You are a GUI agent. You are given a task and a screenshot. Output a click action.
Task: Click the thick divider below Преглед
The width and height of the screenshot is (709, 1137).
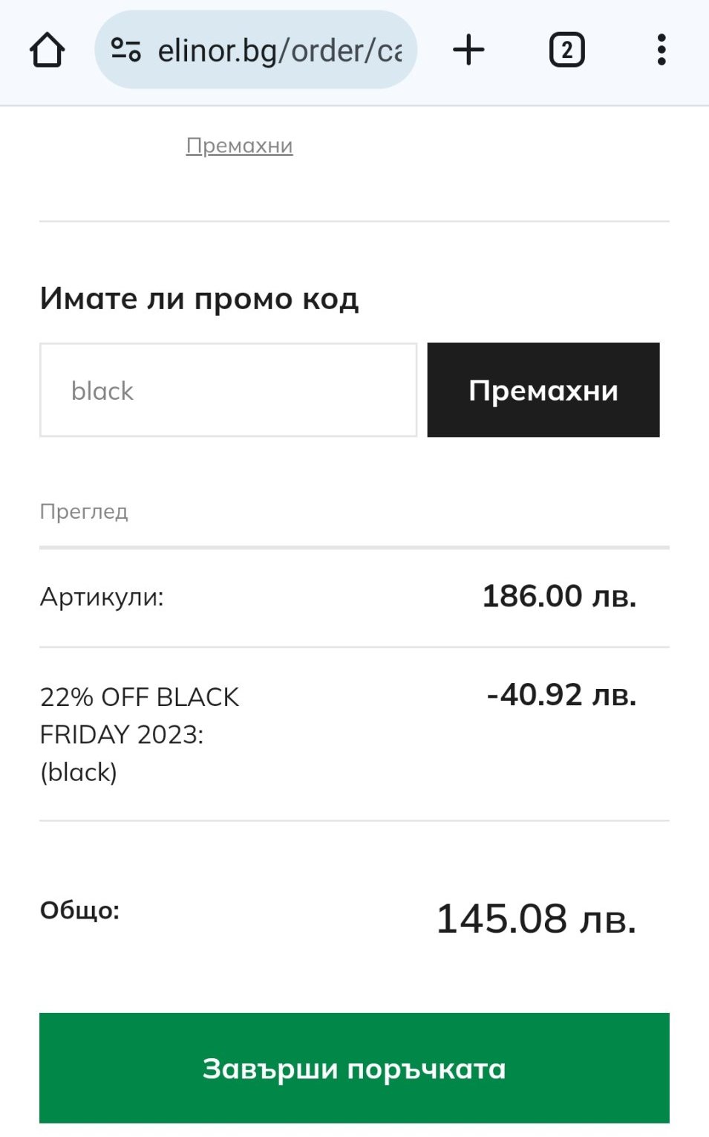[354, 548]
